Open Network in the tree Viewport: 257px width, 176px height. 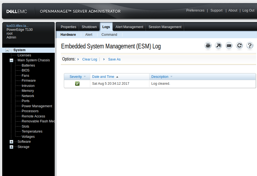point(28,96)
